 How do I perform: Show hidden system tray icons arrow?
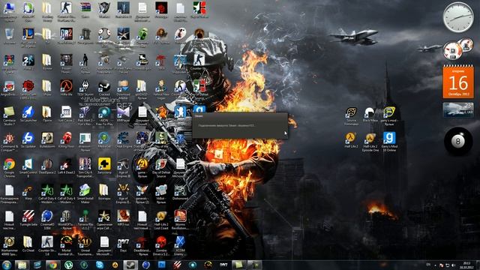pos(435,265)
